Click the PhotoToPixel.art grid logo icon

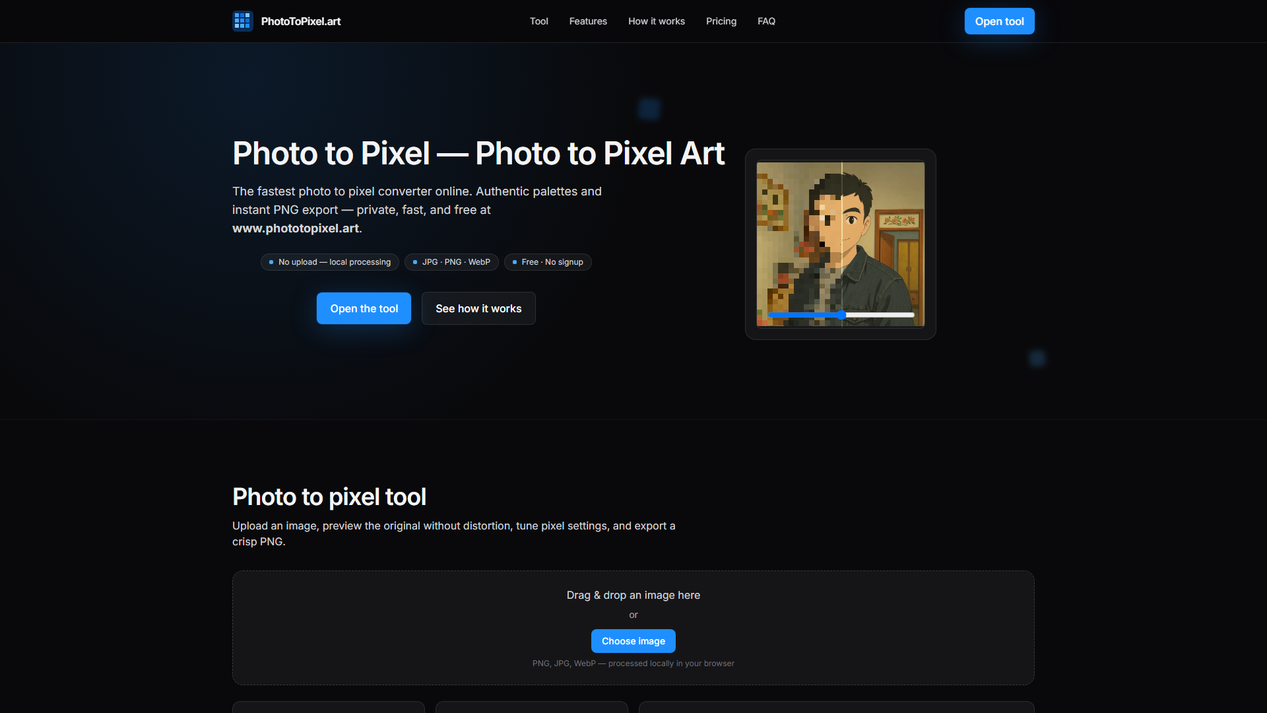pyautogui.click(x=243, y=21)
